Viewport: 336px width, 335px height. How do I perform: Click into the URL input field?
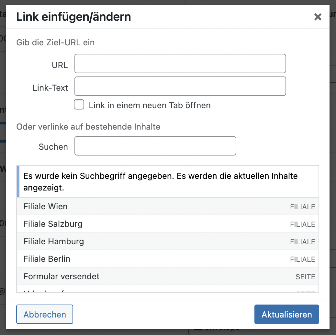180,64
